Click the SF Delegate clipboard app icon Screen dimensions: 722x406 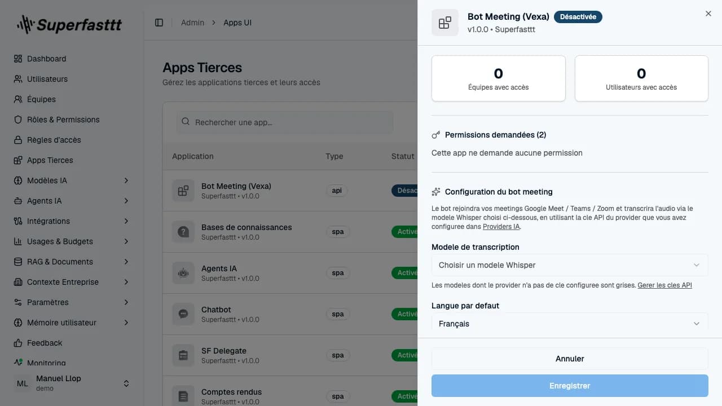click(183, 355)
